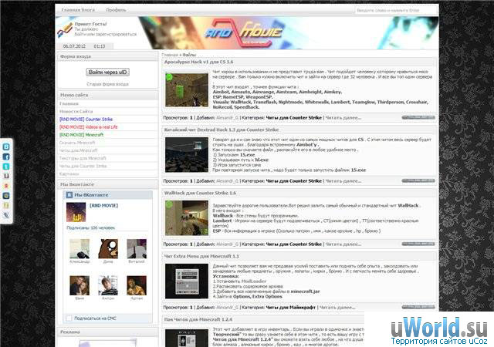The image size is (494, 347).
Task: Open Чит Extra Menu для Minecraft title
Action: 201,256
